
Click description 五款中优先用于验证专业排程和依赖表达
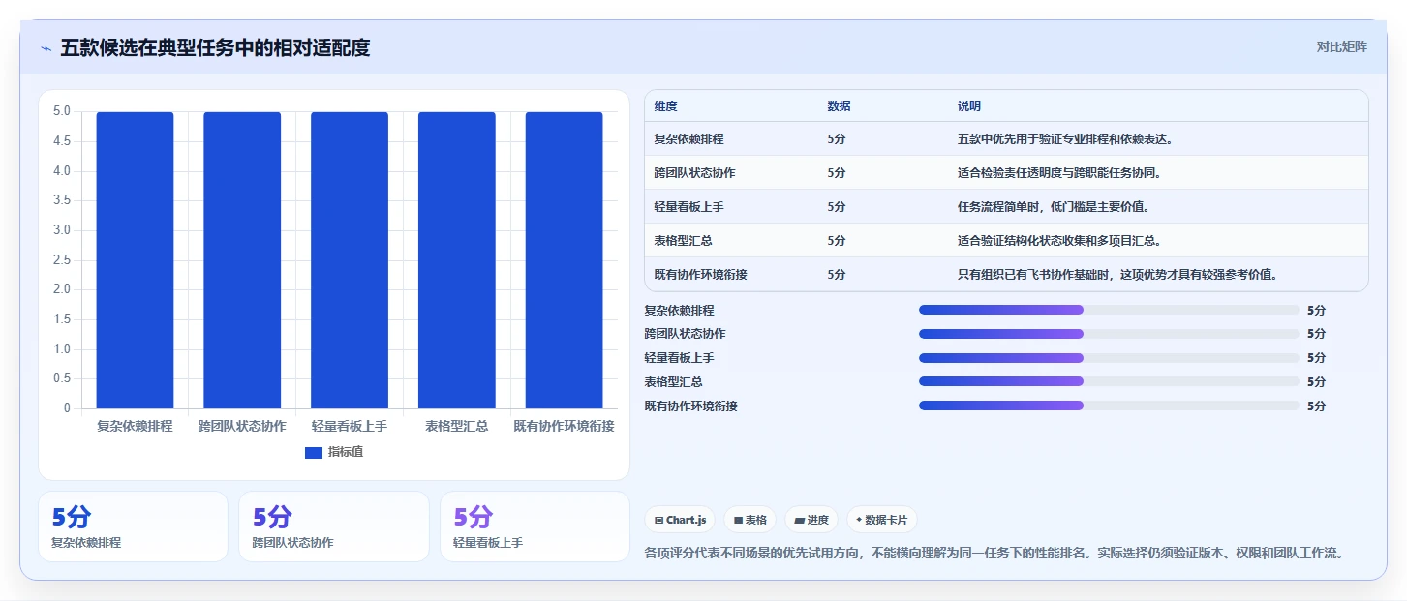pyautogui.click(x=1065, y=139)
